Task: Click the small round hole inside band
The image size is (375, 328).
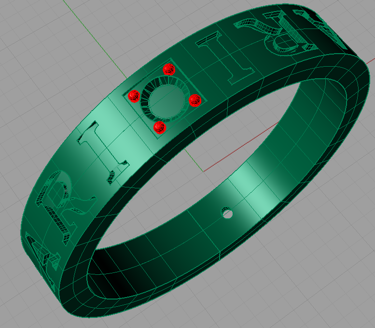Action: point(226,212)
